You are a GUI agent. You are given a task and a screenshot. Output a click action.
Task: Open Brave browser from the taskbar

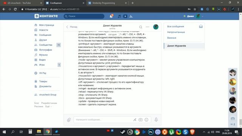pyautogui.click(x=192, y=132)
